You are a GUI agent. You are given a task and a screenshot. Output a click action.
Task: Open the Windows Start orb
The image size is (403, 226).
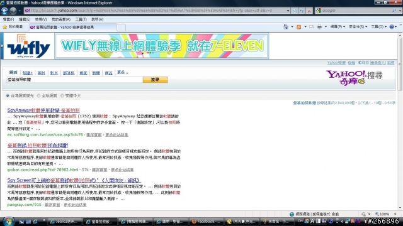pyautogui.click(x=8, y=221)
